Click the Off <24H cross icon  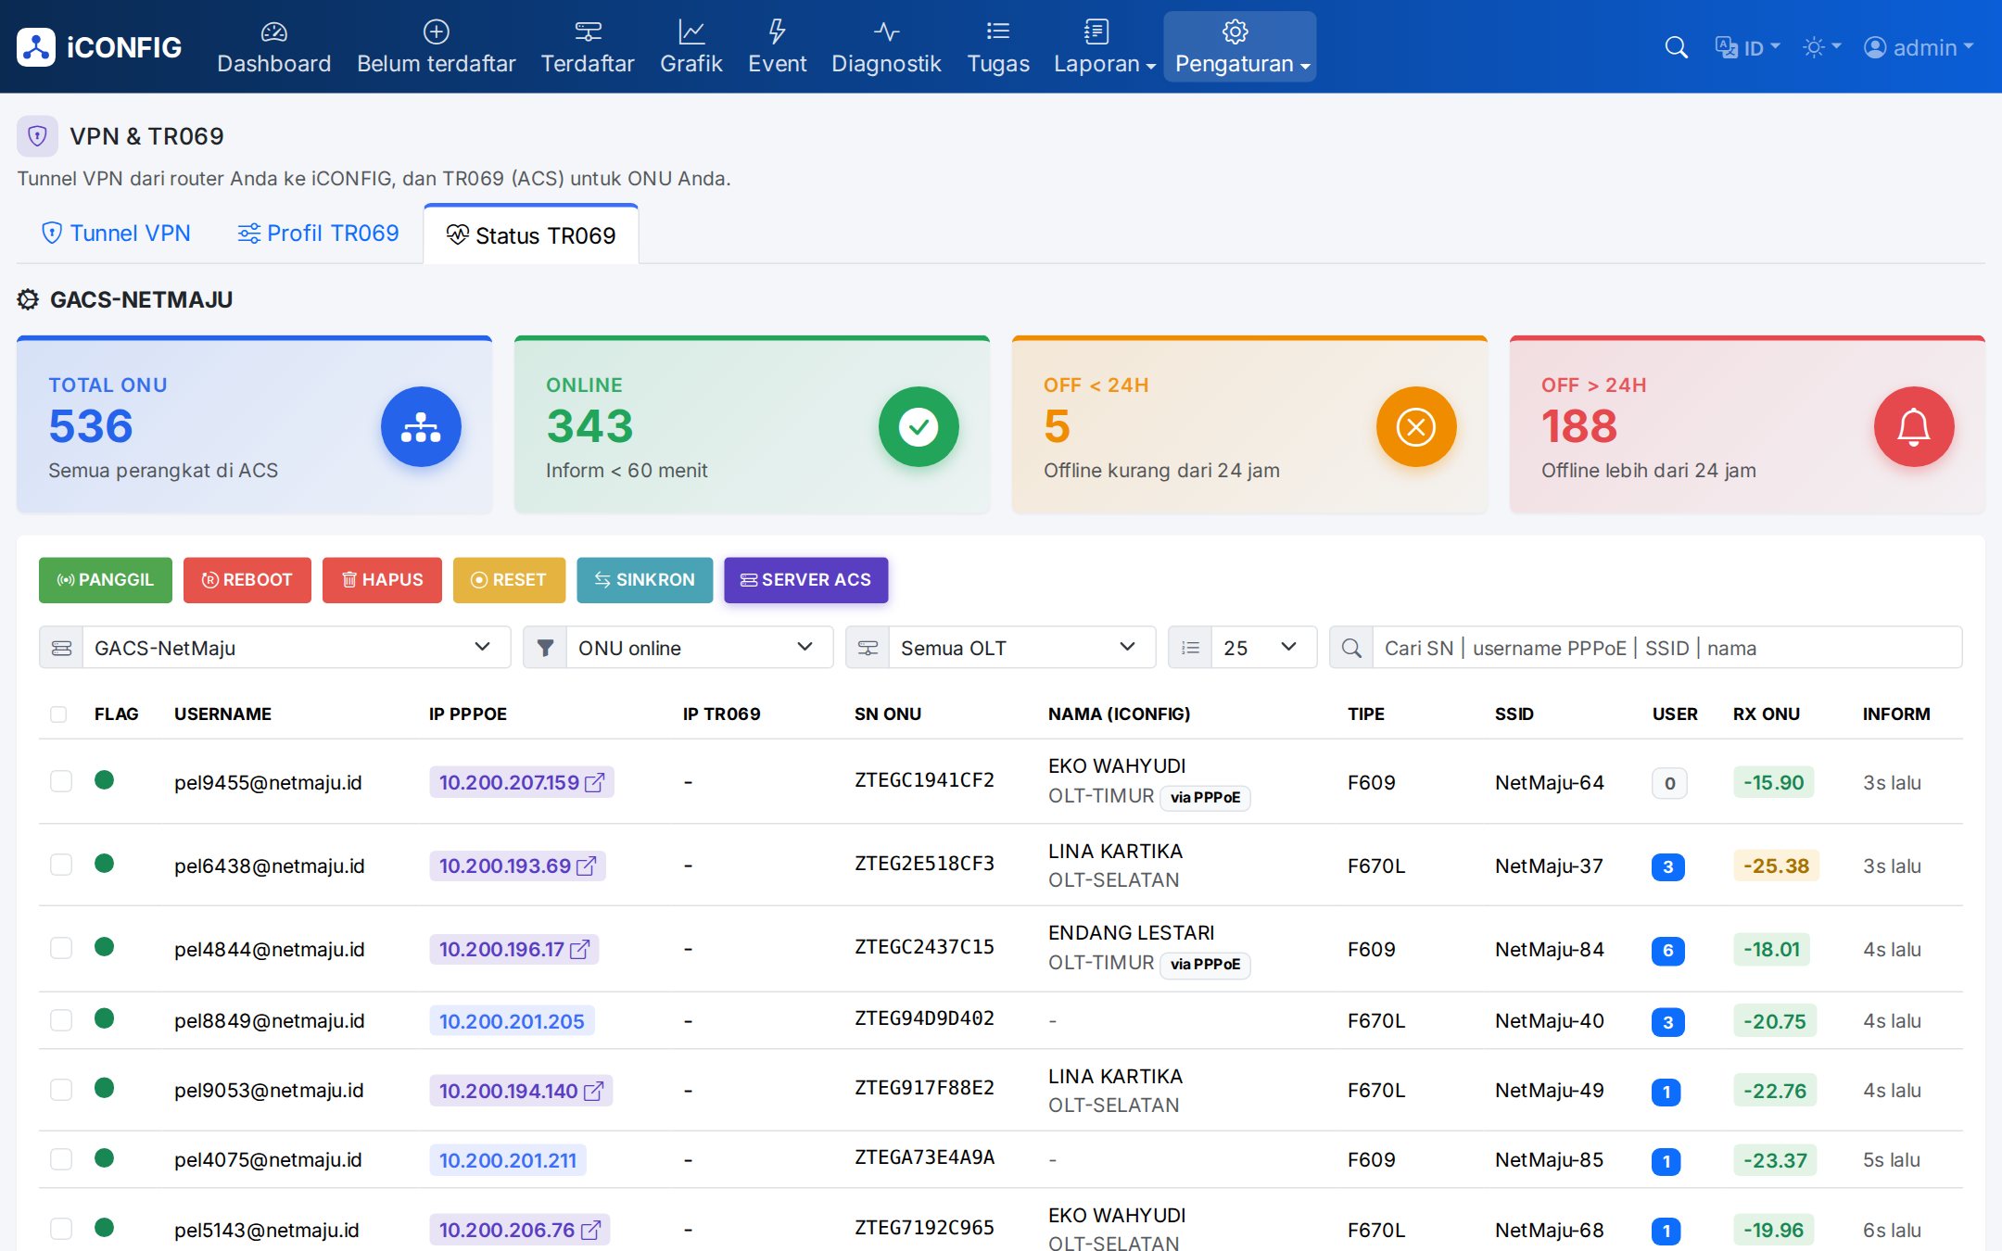pos(1416,426)
